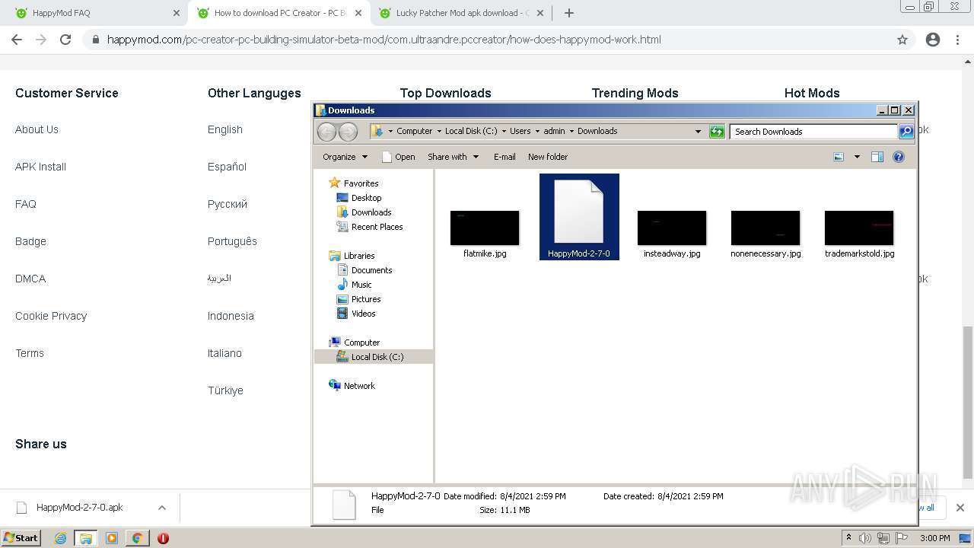This screenshot has width=974, height=548.
Task: Select nonenecessary.jpg thumbnail
Action: click(x=766, y=228)
